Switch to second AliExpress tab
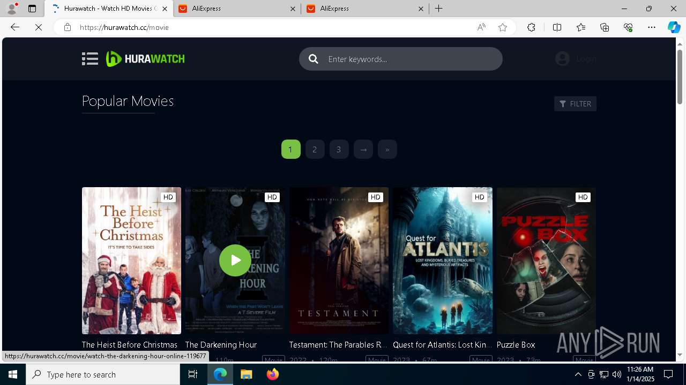 [x=364, y=9]
